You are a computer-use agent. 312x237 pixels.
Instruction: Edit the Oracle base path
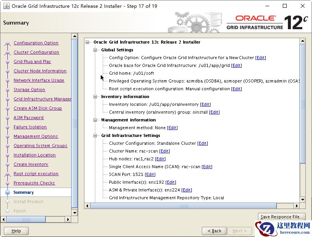237,65
